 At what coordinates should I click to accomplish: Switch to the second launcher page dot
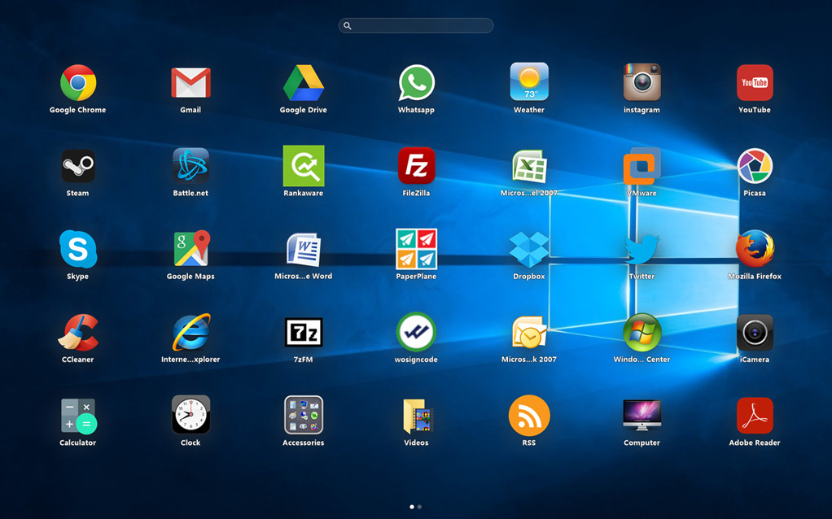tap(420, 507)
